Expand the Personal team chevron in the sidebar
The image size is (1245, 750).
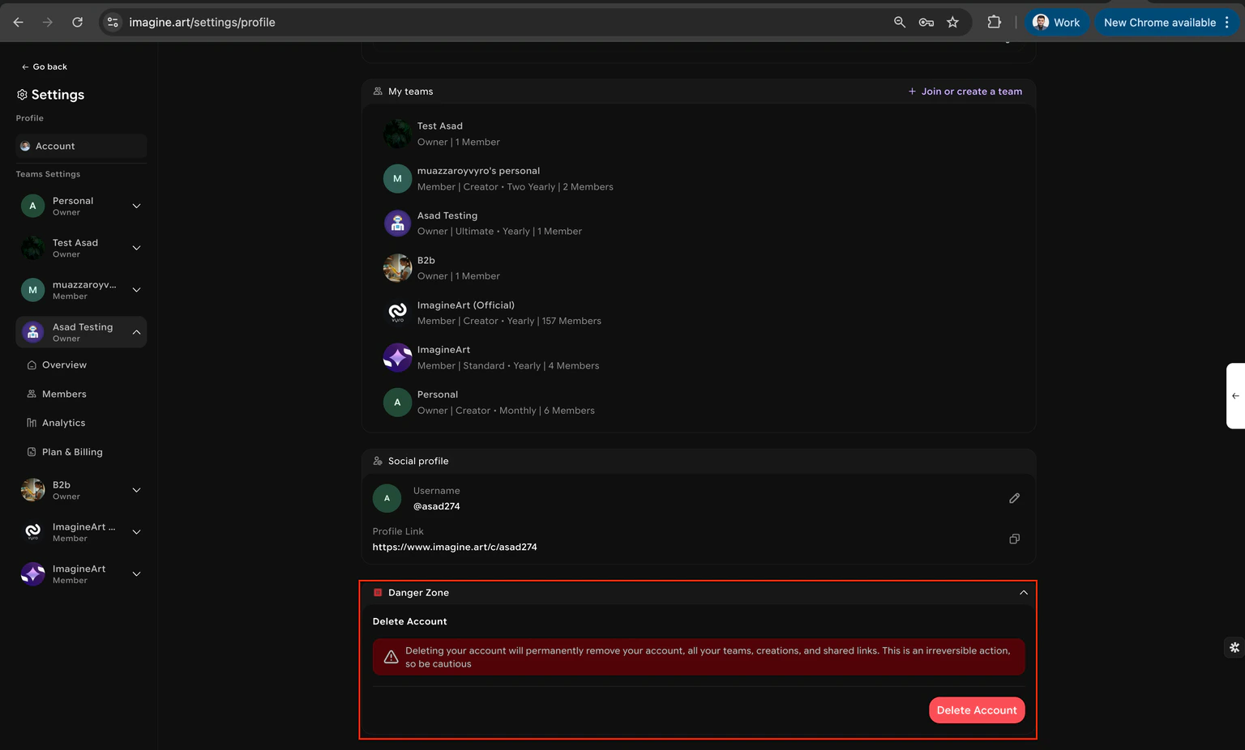136,206
